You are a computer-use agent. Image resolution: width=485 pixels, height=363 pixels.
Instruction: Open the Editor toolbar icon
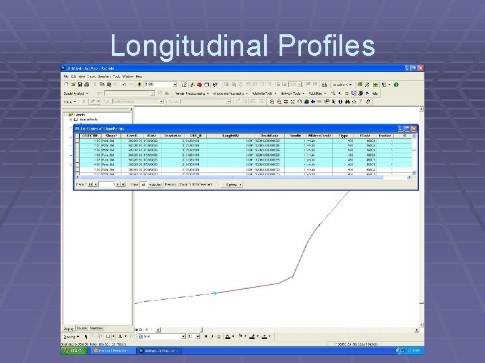click(x=185, y=84)
